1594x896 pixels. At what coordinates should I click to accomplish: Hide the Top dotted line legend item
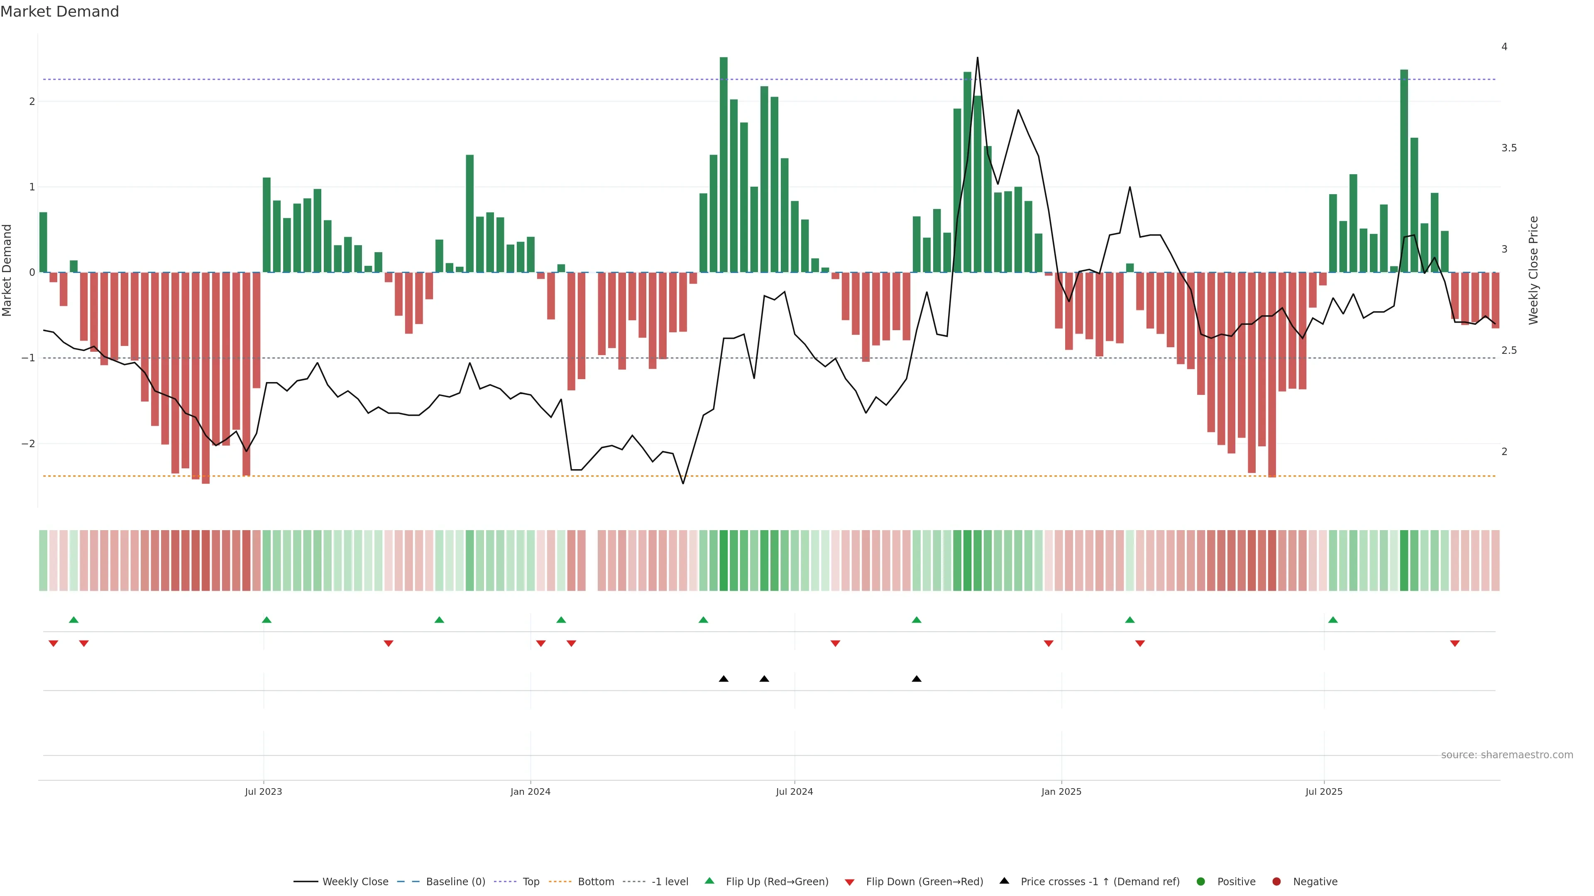pyautogui.click(x=531, y=882)
